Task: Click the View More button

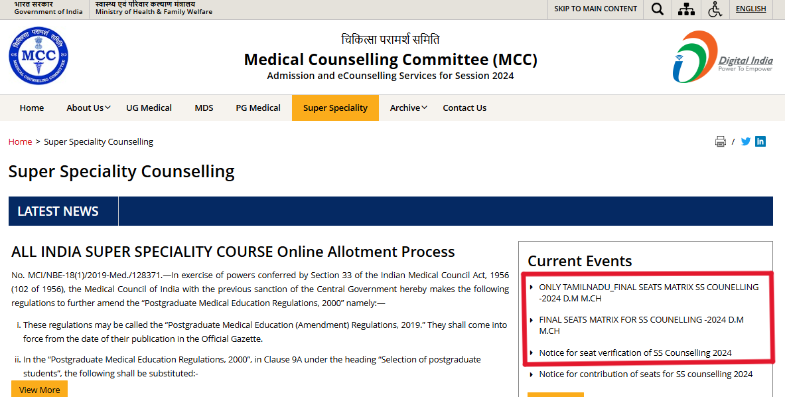Action: (39, 389)
